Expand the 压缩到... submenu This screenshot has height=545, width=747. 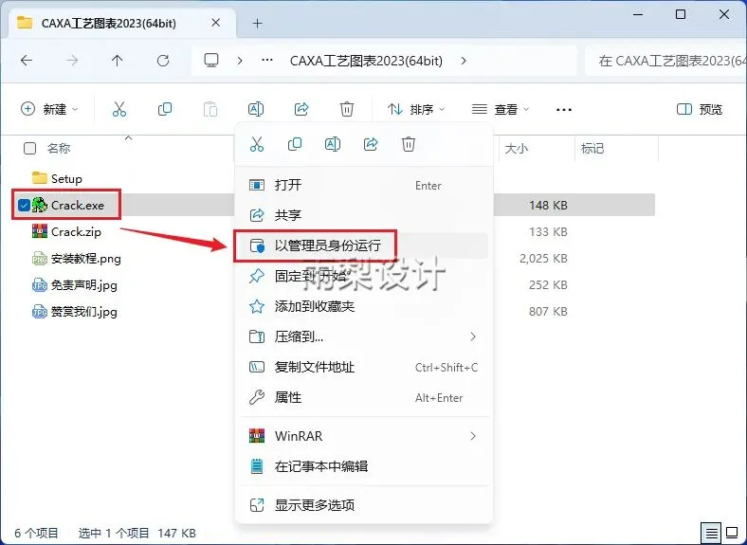(x=473, y=336)
